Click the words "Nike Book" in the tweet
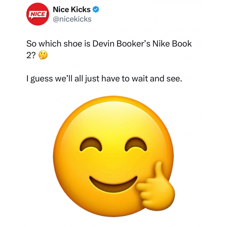Image resolution: width=227 pixels, height=227 pixels. pyautogui.click(x=172, y=44)
